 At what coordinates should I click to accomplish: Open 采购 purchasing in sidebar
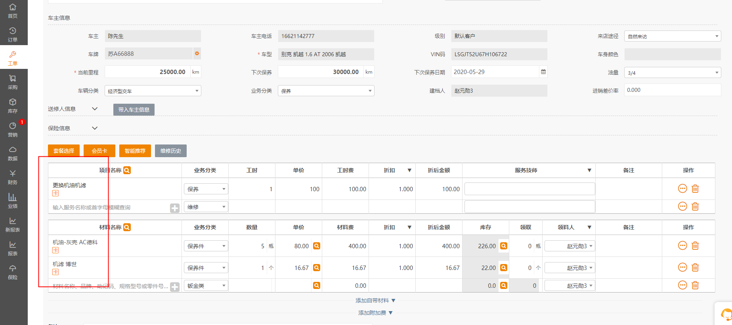tap(13, 82)
